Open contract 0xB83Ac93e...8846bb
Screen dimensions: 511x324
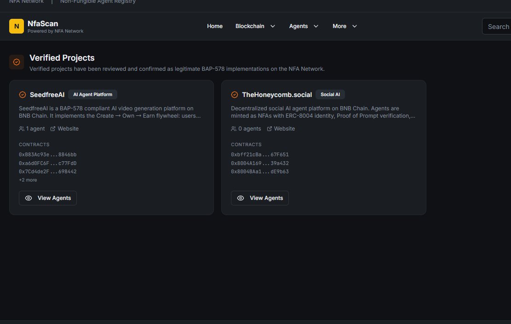(x=47, y=155)
